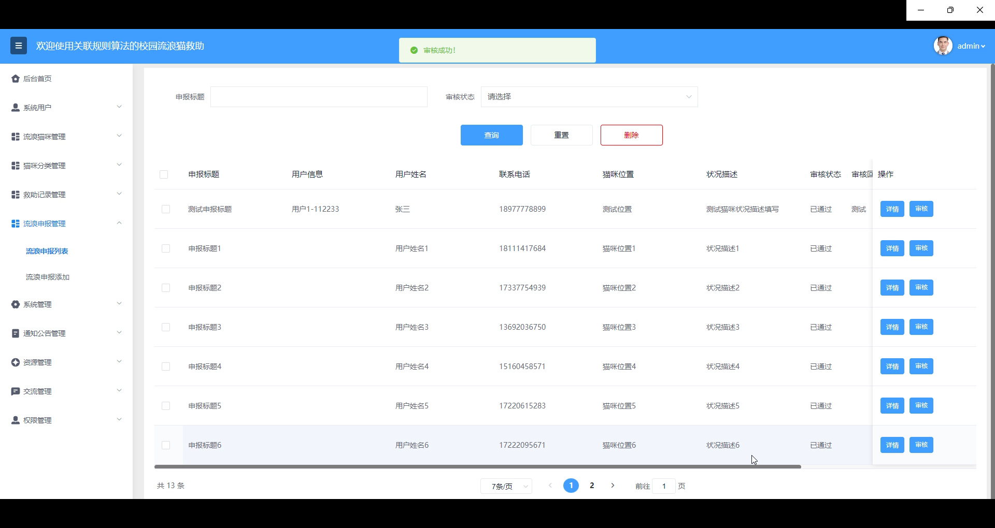This screenshot has width=995, height=528.
Task: Go to previous page arrow in pagination
Action: (x=550, y=486)
